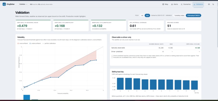Image resolution: width=218 pixels, height=101 pixels.
Task: Open the Coimbra region dropdown
Action: click(x=23, y=4)
